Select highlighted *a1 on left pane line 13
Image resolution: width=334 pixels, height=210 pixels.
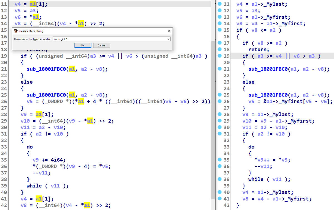pyautogui.click(x=36, y=17)
